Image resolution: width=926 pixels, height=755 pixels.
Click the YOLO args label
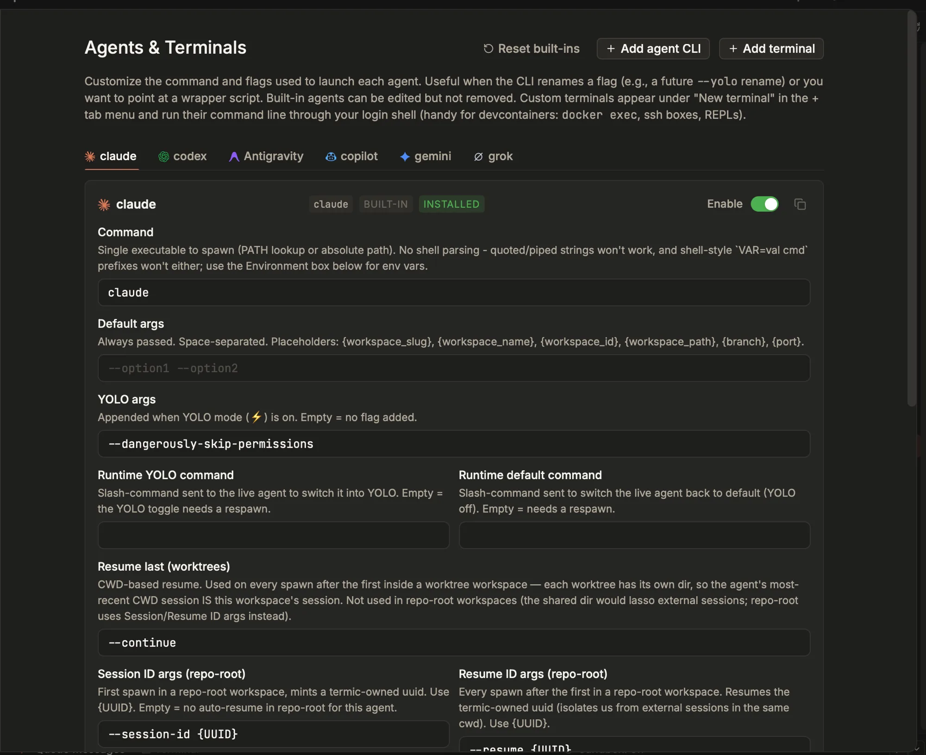click(x=126, y=399)
